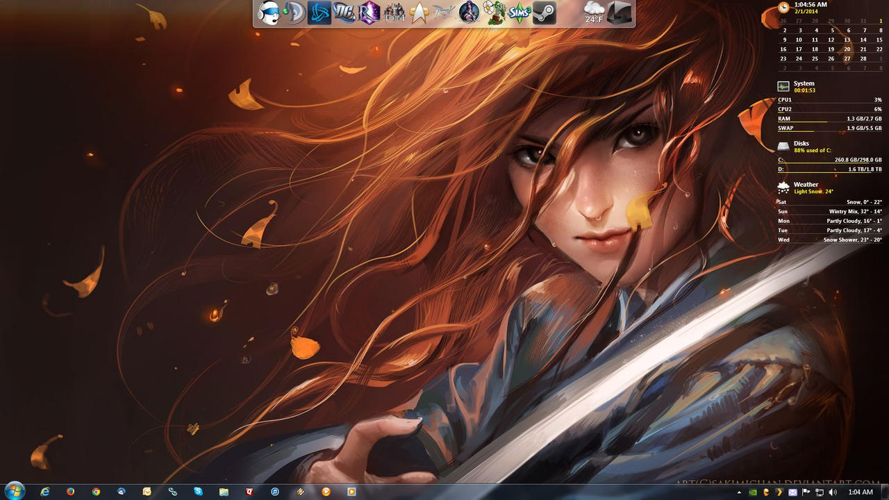Click the CPU1 usage row
889x500 pixels.
[x=830, y=100]
